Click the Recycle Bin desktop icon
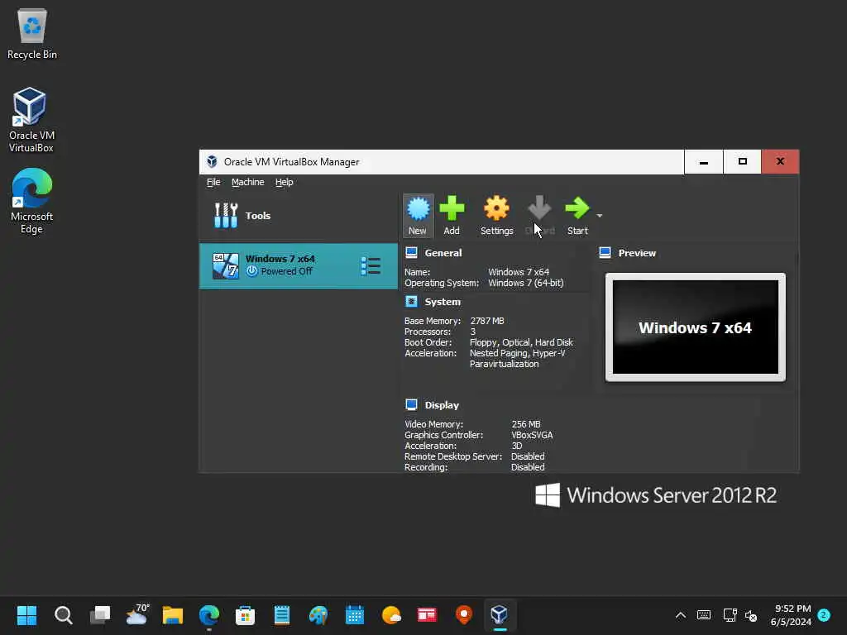Screen dimensions: 847x635 [x=32, y=33]
